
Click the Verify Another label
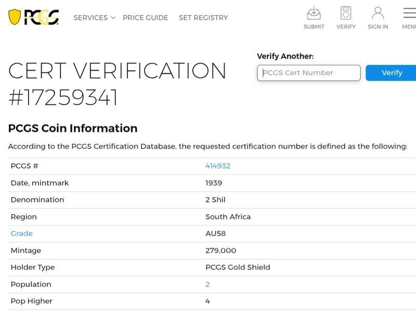coord(285,56)
